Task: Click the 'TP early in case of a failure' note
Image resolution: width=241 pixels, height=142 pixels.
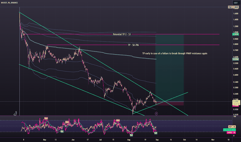Action: pyautogui.click(x=175, y=53)
